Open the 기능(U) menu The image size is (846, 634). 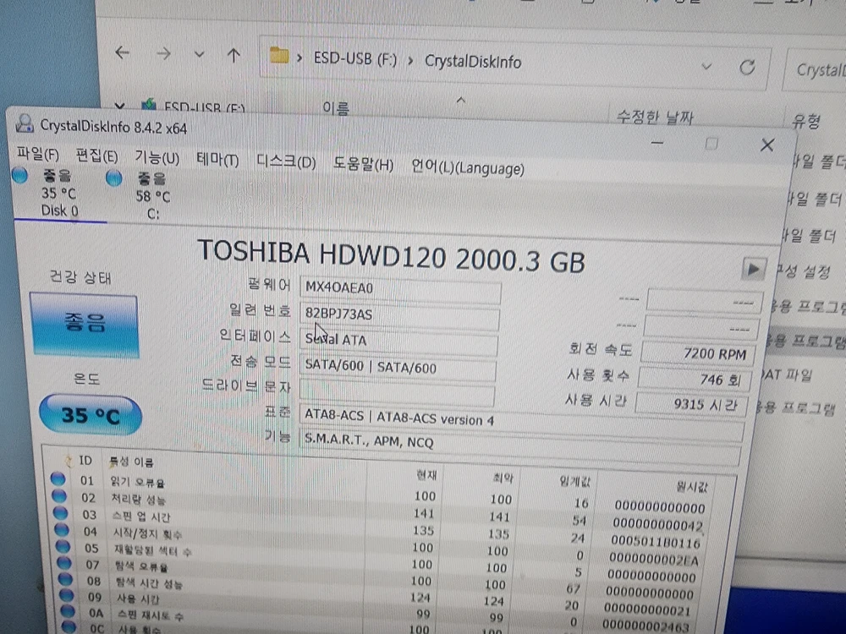(x=157, y=158)
